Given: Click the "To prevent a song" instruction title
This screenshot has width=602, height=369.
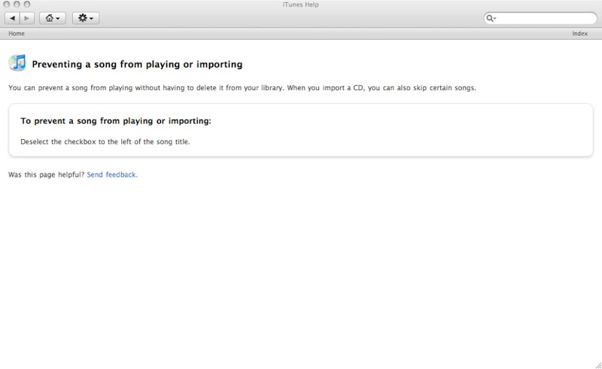Looking at the screenshot, I should click(116, 120).
